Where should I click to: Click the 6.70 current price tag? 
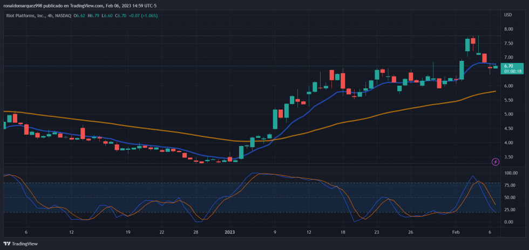tap(508, 66)
